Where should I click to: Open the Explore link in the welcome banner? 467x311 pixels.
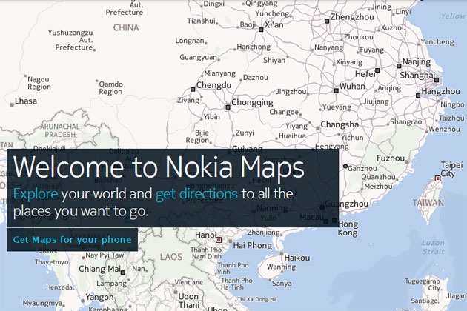[x=36, y=194]
